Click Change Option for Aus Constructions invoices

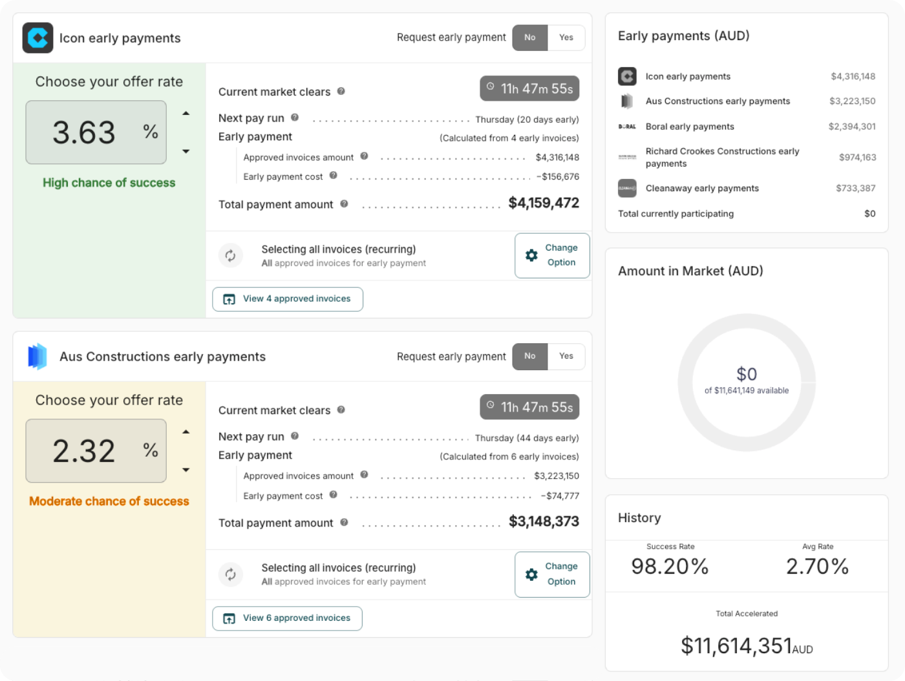pyautogui.click(x=552, y=574)
